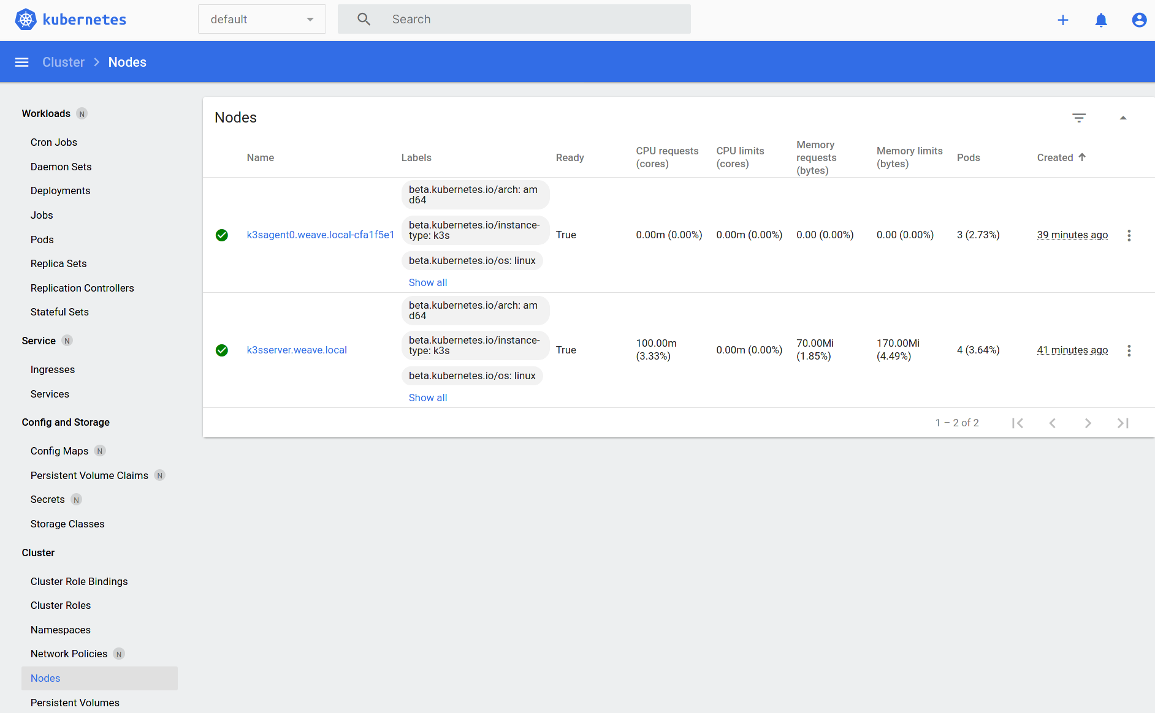The width and height of the screenshot is (1155, 713).
Task: Open the notifications bell
Action: coord(1101,20)
